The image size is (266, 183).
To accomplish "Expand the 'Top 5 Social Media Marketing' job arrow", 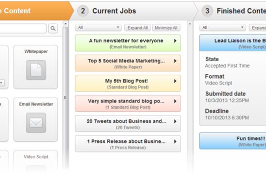I will pos(175,61).
